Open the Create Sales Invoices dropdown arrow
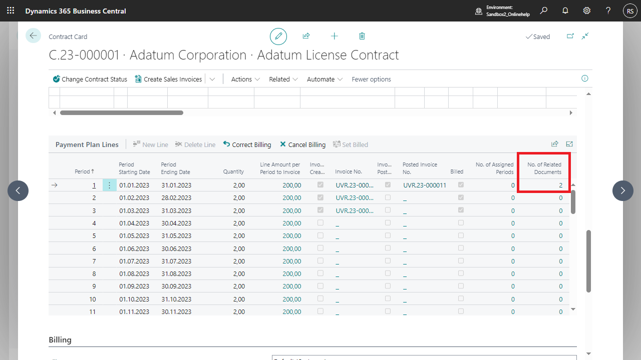Screen dimensions: 641x360 [212, 79]
